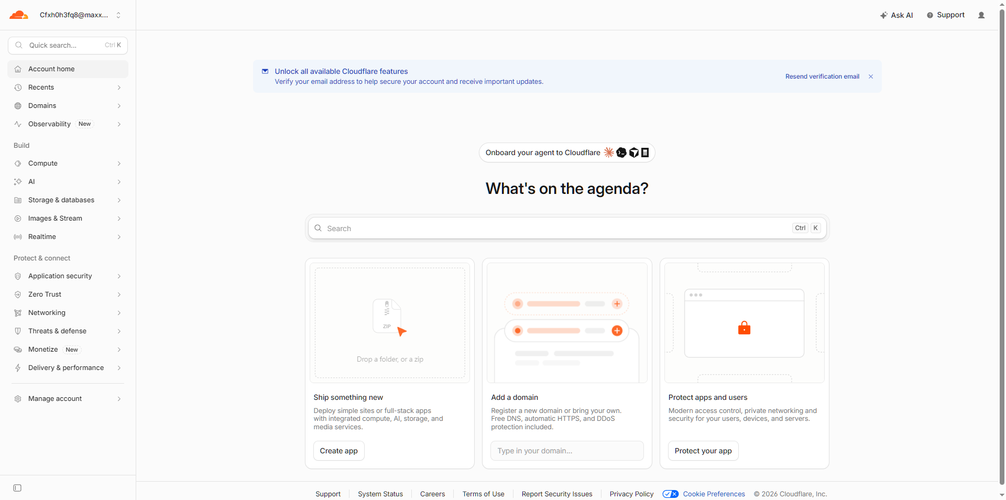Open the Support link at top
Image resolution: width=1006 pixels, height=500 pixels.
point(946,15)
